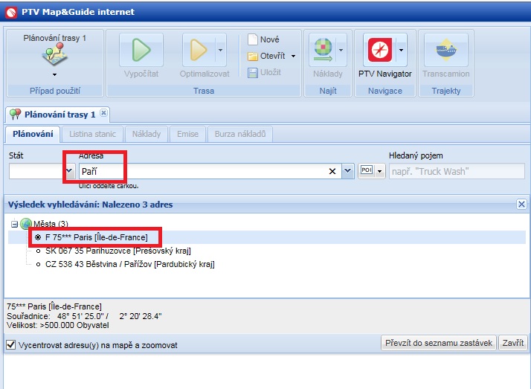Click the Zavřít button
Image resolution: width=531 pixels, height=389 pixels.
pos(512,343)
